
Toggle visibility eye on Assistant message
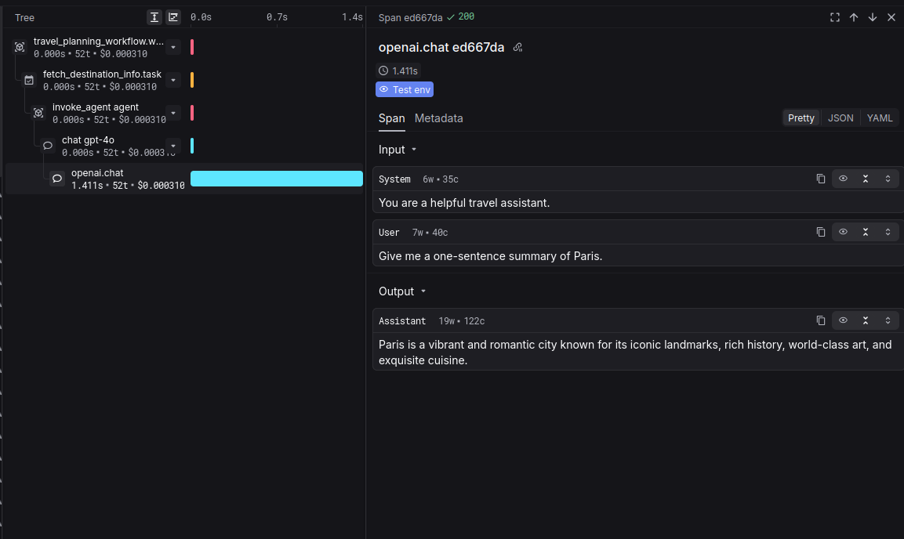click(843, 320)
